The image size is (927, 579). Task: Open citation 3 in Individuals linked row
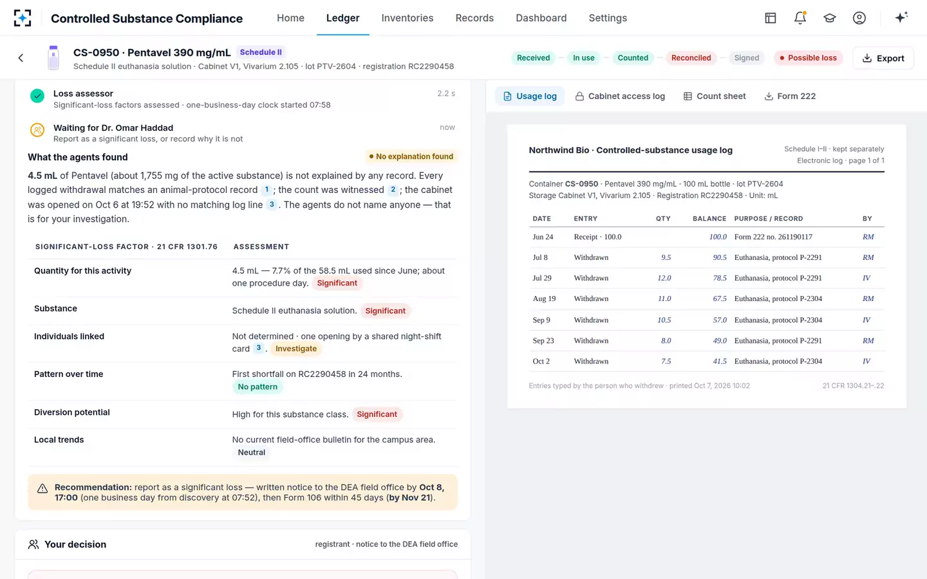(258, 348)
